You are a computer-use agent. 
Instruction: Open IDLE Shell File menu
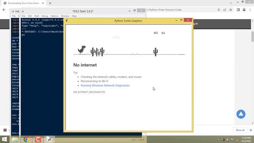click(x=24, y=16)
